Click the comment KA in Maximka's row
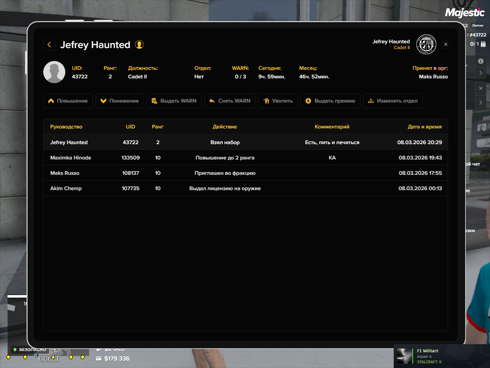The width and height of the screenshot is (490, 368). [332, 158]
